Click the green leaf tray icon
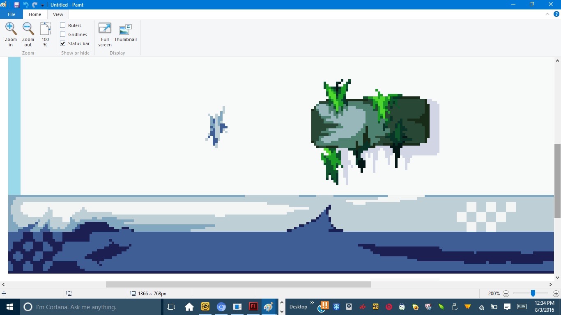This screenshot has width=561, height=315. tap(441, 307)
